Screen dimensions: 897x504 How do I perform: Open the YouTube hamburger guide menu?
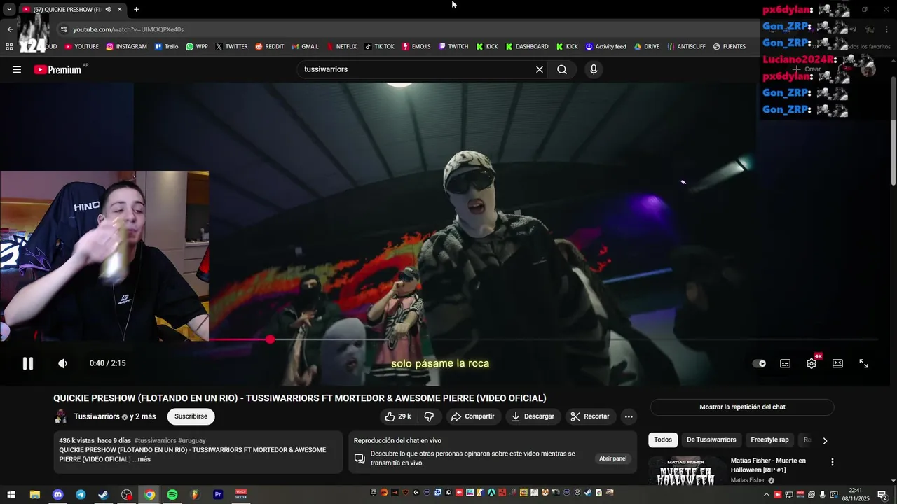(x=17, y=69)
